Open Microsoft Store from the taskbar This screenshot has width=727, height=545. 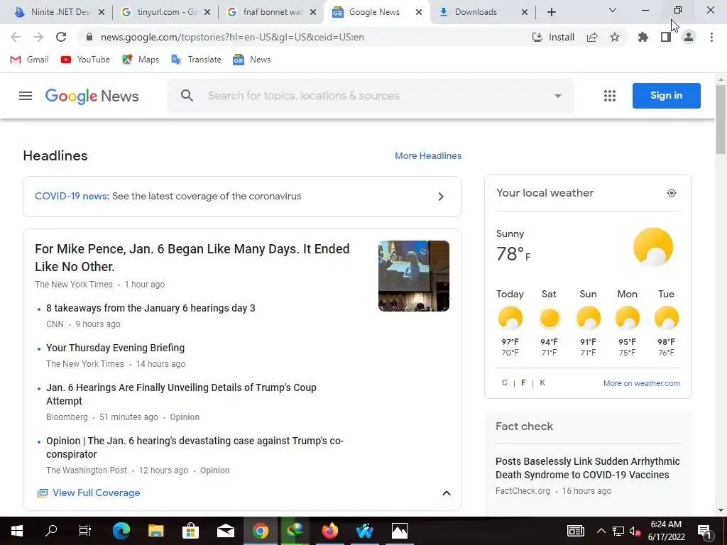click(x=190, y=531)
